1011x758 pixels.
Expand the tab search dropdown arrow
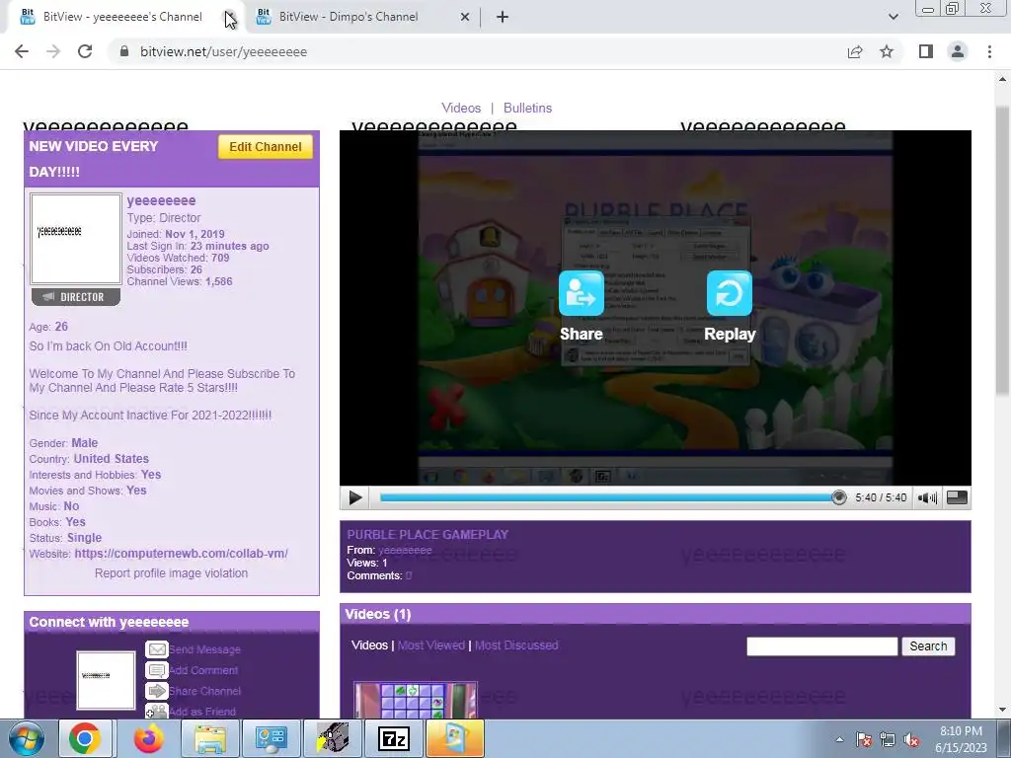point(893,17)
